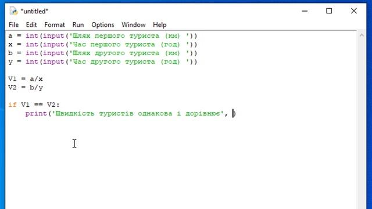Open the Format menu

point(54,25)
